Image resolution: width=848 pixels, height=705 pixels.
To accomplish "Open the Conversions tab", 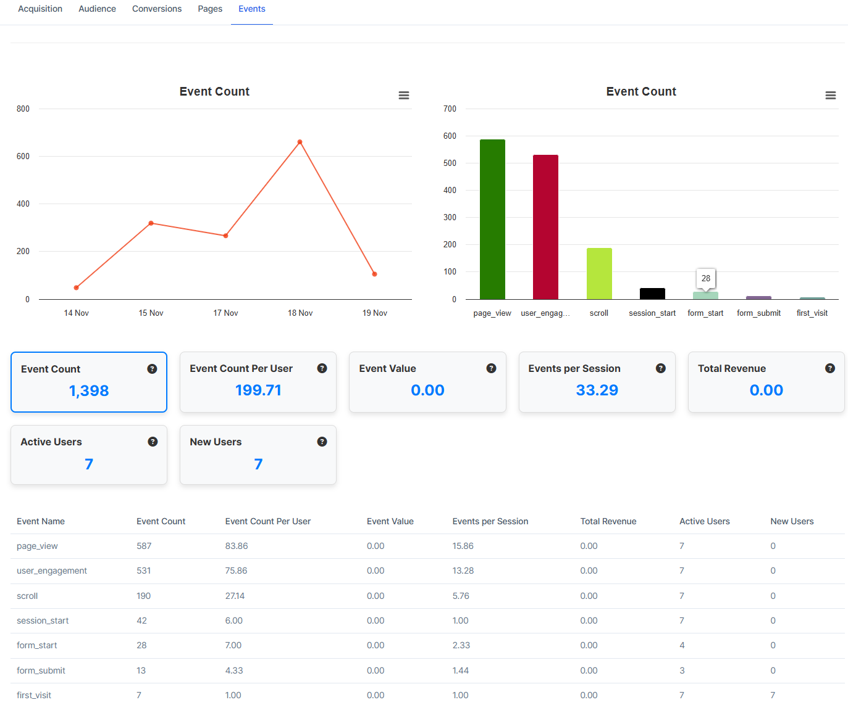I will click(157, 9).
